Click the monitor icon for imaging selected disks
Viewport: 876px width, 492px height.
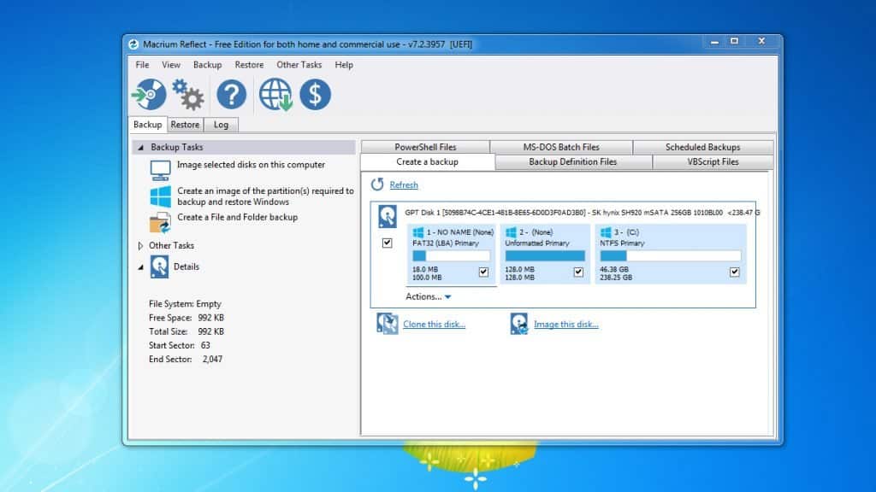click(x=160, y=169)
